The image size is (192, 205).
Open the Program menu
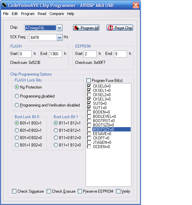[x=28, y=14]
